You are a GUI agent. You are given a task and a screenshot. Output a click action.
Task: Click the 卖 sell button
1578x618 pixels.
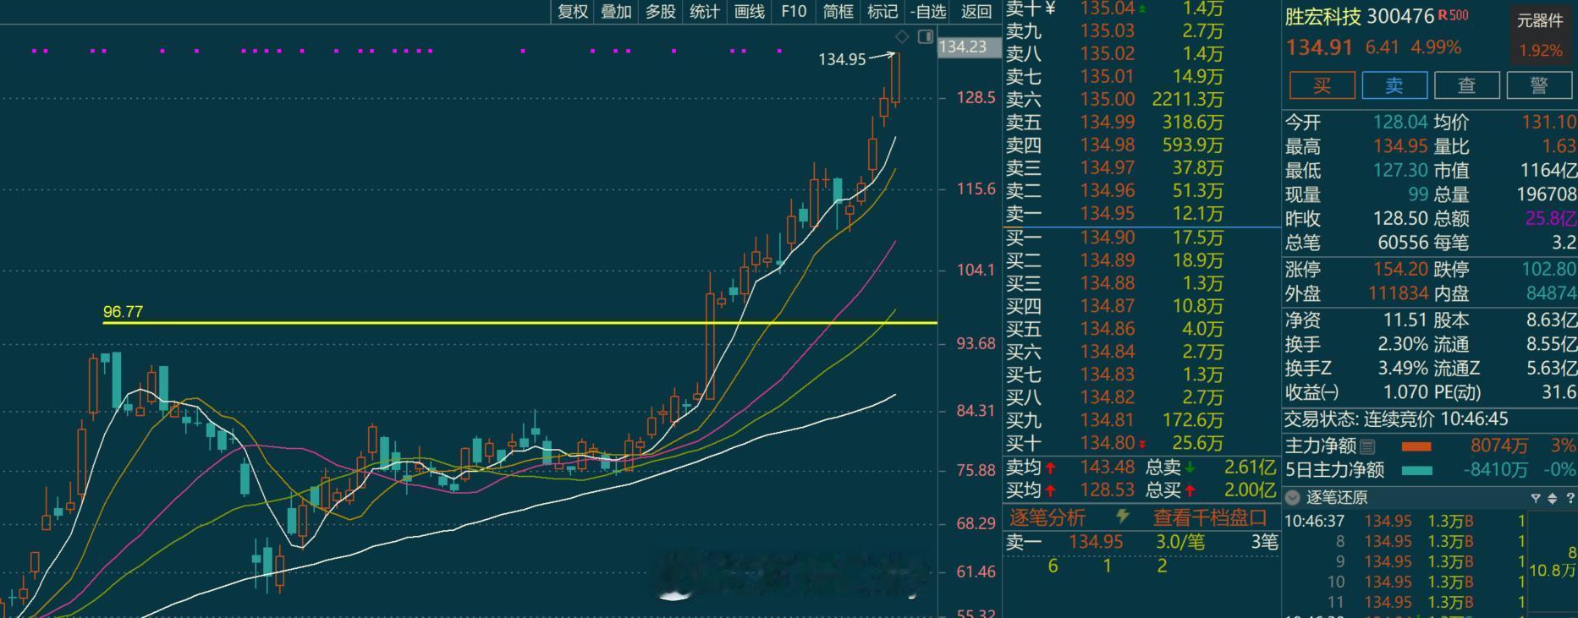click(x=1394, y=85)
